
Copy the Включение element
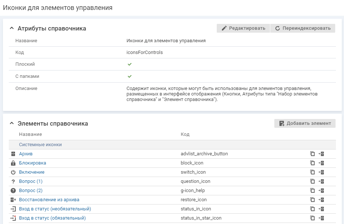(312, 172)
